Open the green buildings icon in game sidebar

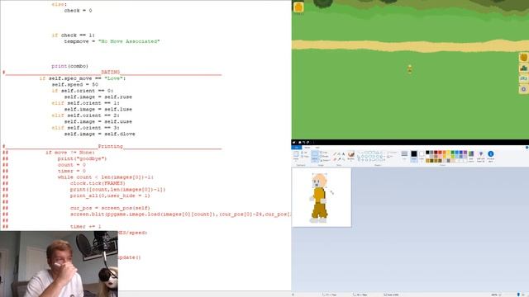click(523, 68)
